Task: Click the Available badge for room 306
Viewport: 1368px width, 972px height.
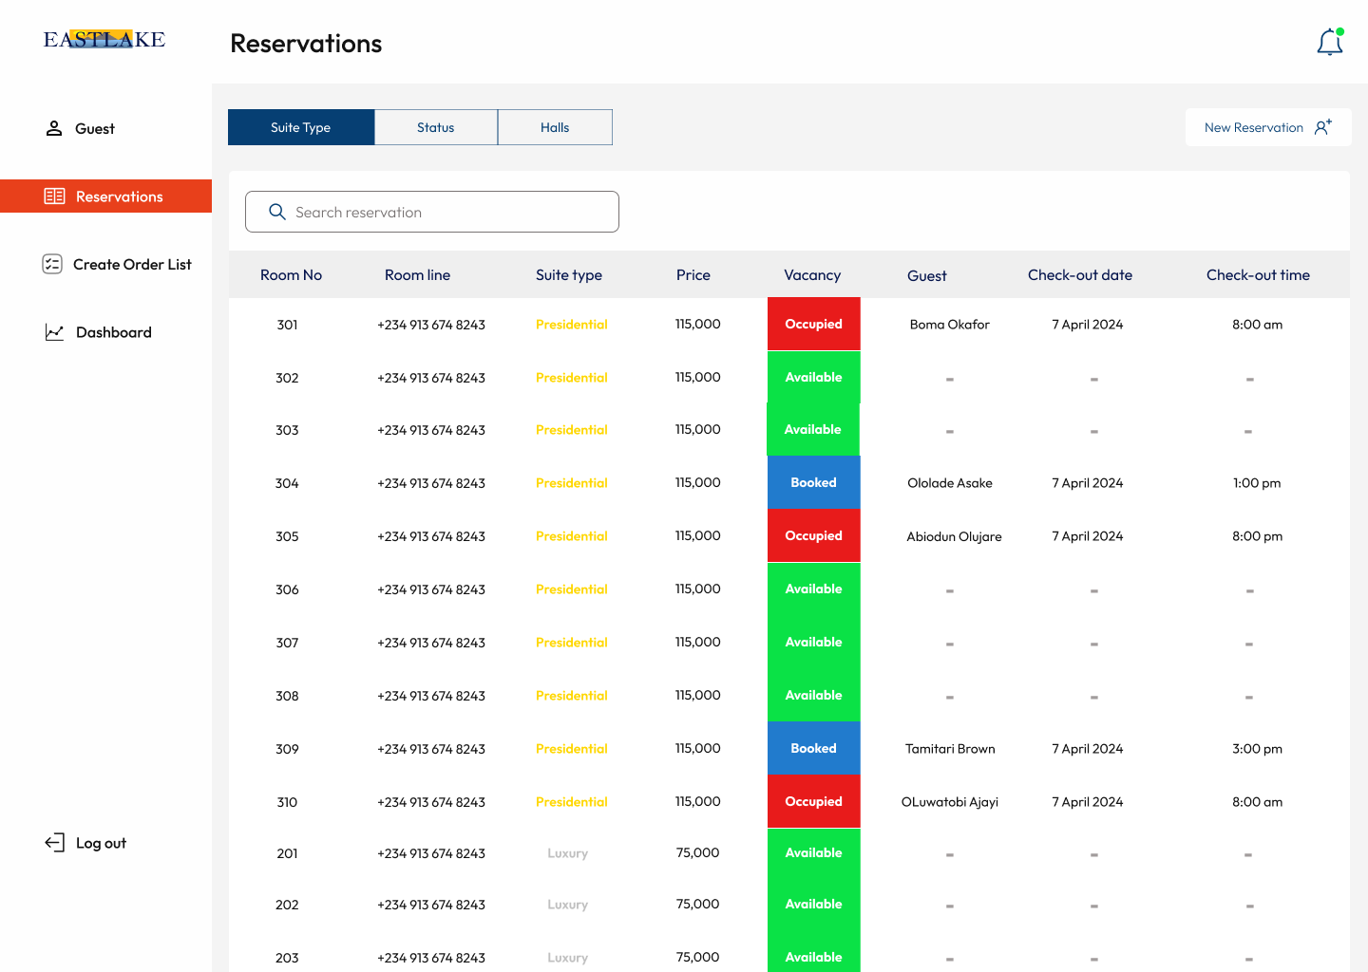Action: click(x=814, y=589)
